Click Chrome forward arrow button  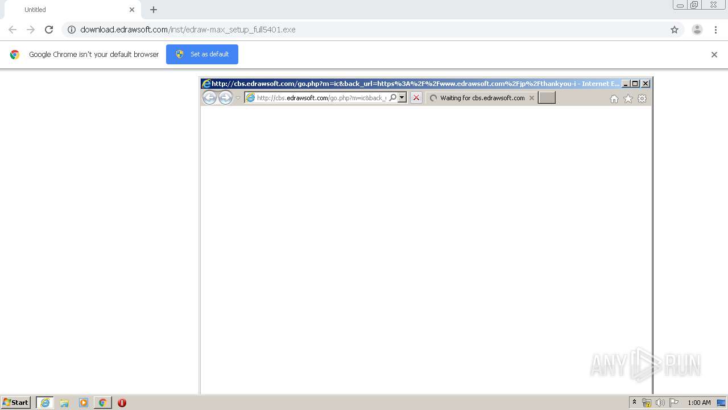coord(31,30)
